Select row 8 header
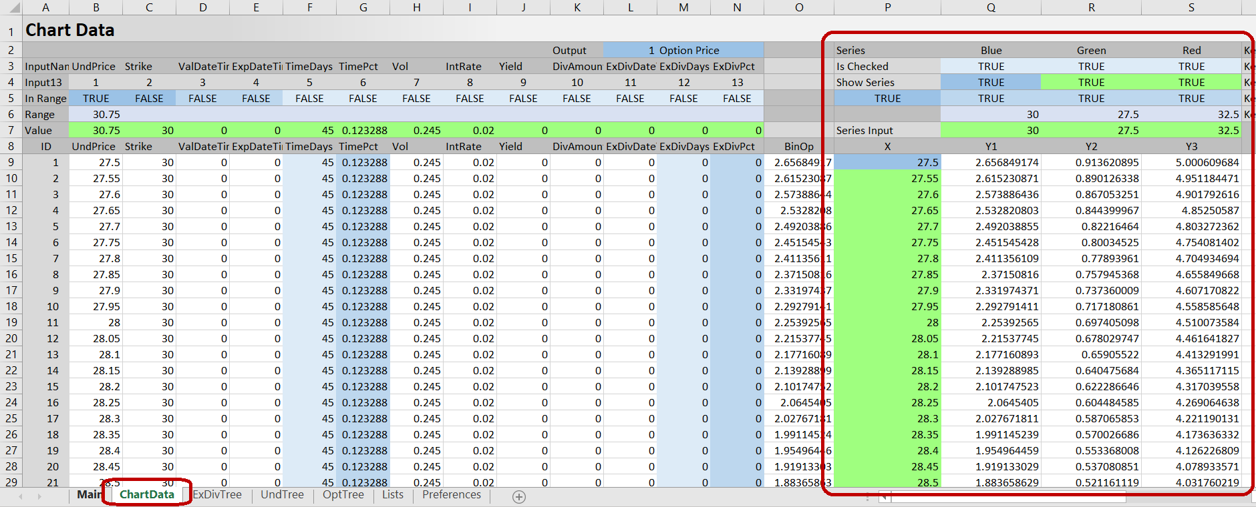This screenshot has width=1256, height=507. [x=11, y=146]
